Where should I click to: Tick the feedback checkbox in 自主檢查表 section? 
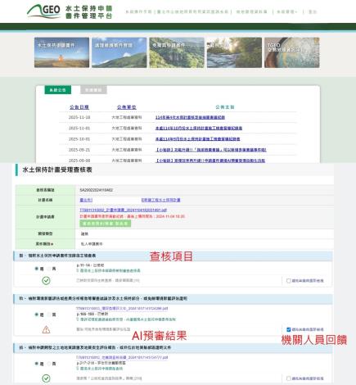tap(289, 281)
